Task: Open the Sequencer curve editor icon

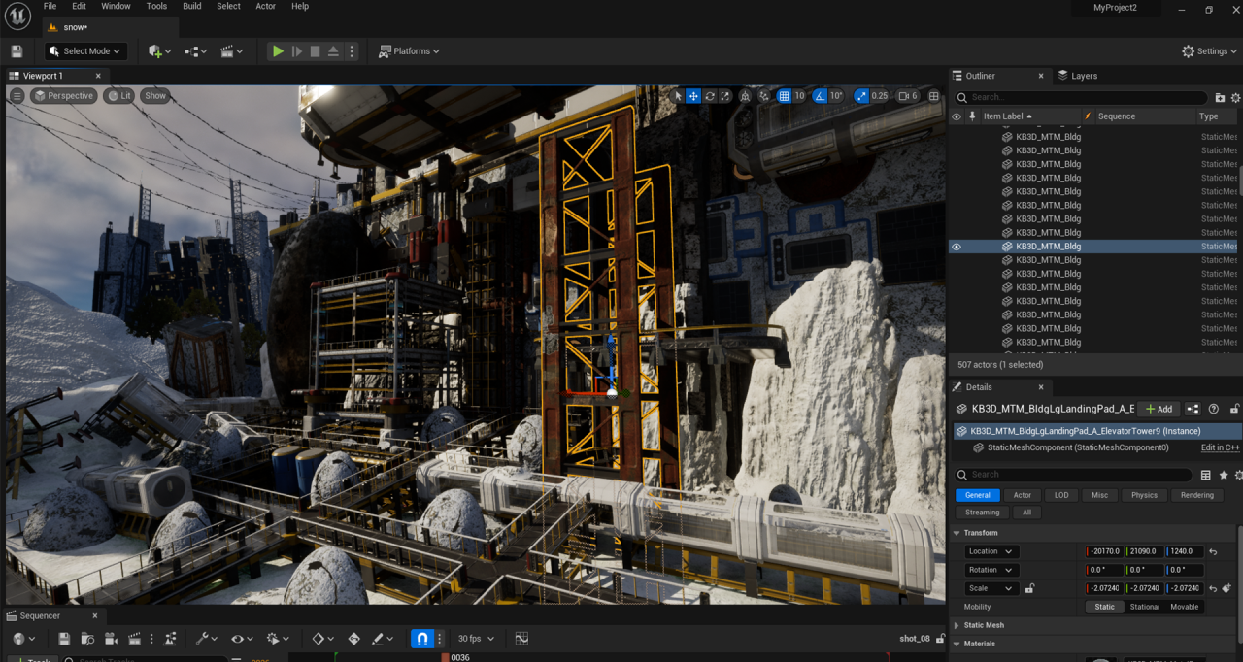Action: 521,639
